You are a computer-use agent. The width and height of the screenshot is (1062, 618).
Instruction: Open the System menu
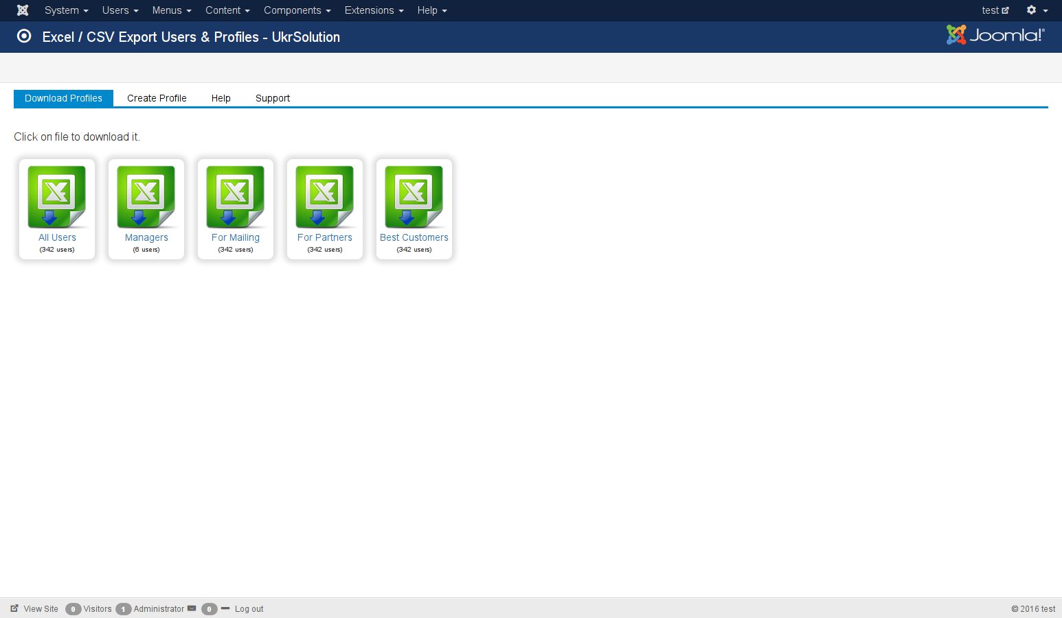(x=67, y=10)
